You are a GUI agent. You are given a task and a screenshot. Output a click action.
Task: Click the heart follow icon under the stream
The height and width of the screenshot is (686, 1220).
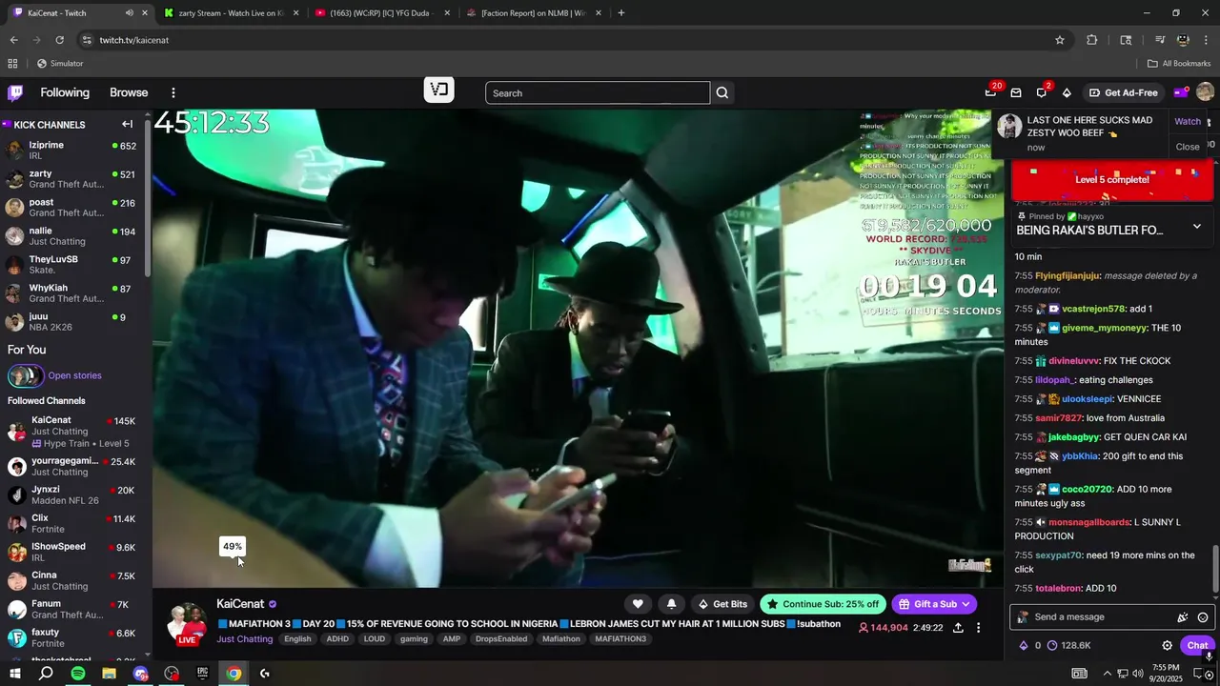pos(638,604)
